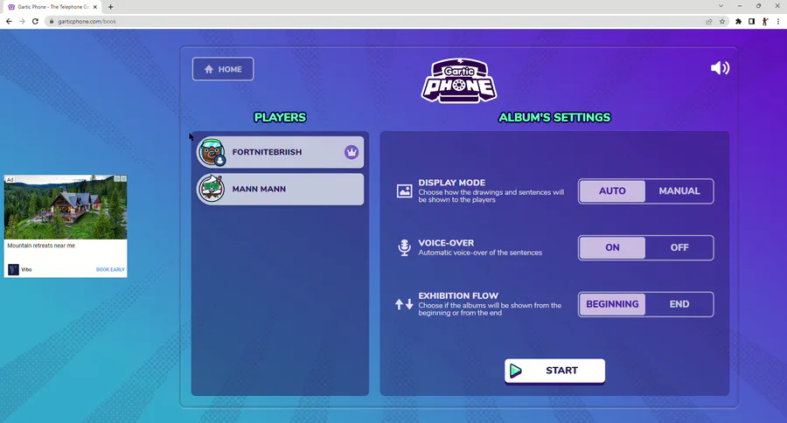Click the mountain cabin ad image
The width and height of the screenshot is (787, 423).
coord(66,207)
